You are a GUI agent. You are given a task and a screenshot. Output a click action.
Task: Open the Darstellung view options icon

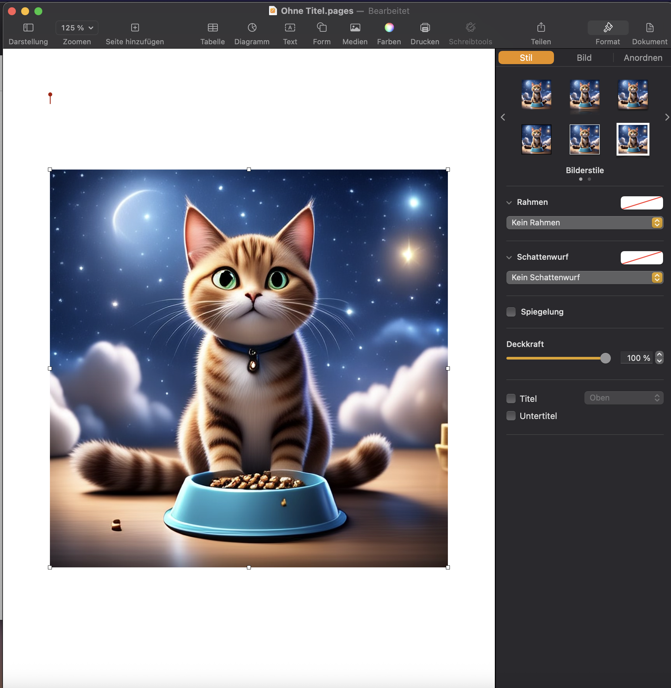28,27
